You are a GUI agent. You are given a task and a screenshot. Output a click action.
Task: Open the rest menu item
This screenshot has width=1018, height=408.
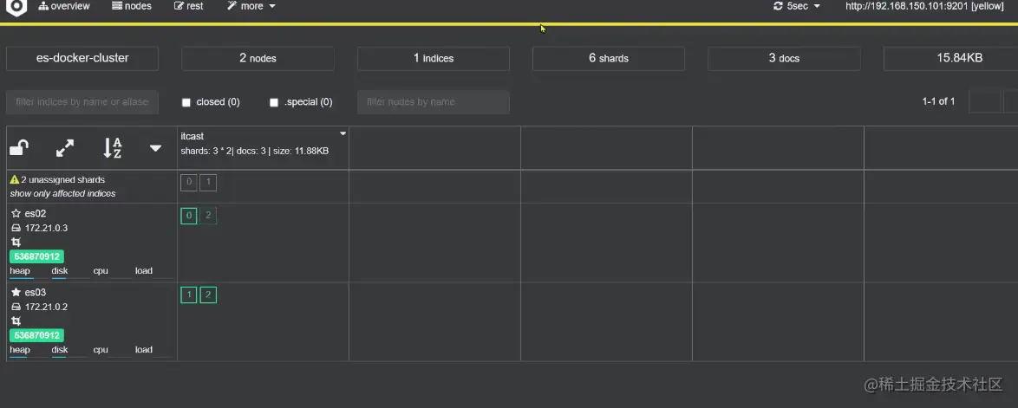click(189, 6)
